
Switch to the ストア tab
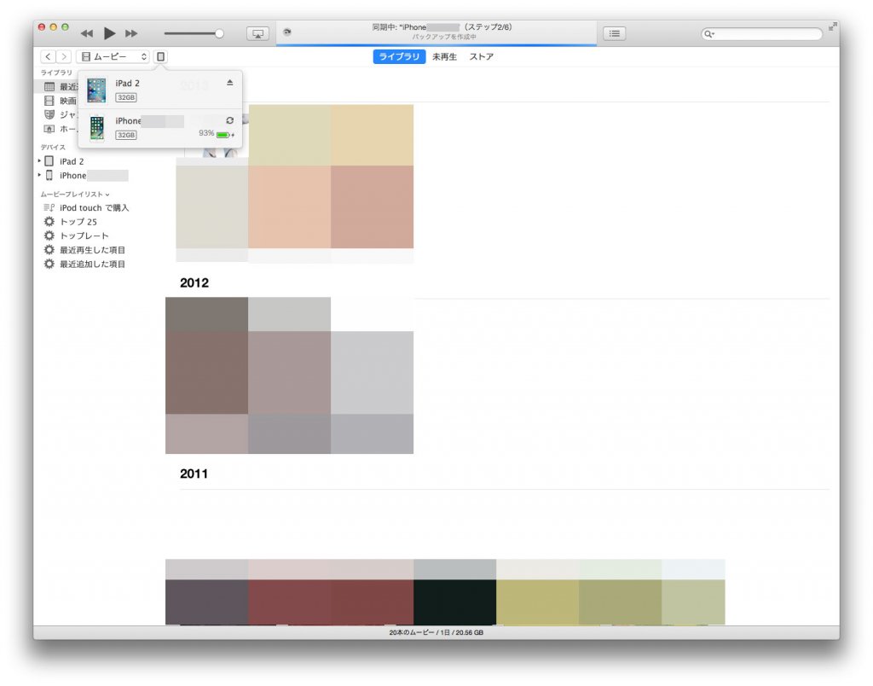(x=482, y=57)
